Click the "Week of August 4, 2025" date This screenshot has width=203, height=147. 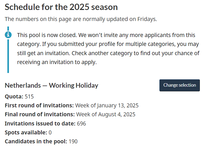click(106, 114)
